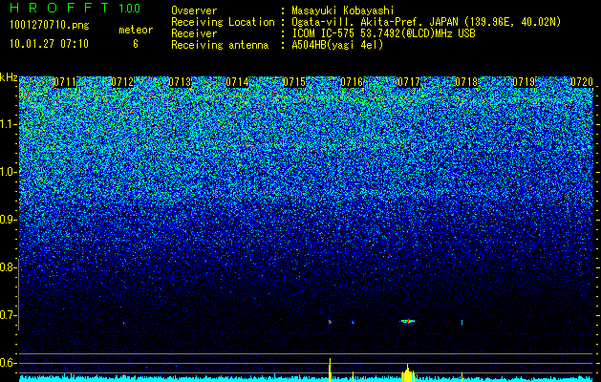Click the 0715 time marker
The image size is (601, 382).
pos(294,82)
